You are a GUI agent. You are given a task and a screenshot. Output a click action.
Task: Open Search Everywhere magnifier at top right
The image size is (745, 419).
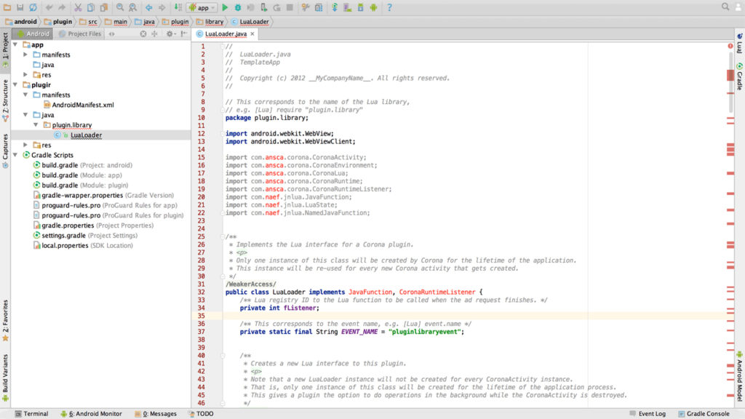(726, 7)
